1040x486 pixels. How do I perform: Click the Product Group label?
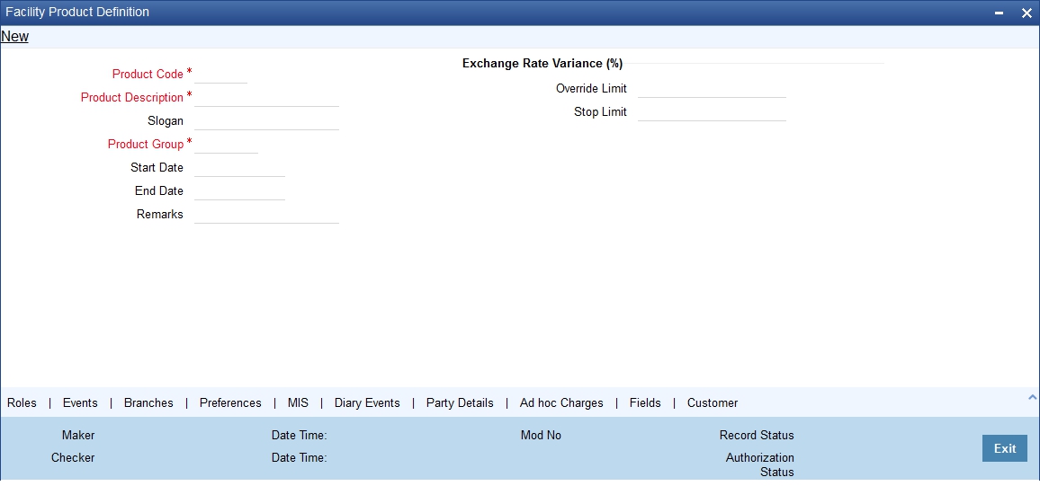(145, 145)
